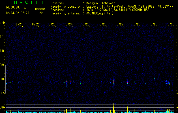Click the tallest yellow intensity spike
The height and width of the screenshot is (113, 178).
[x=113, y=107]
